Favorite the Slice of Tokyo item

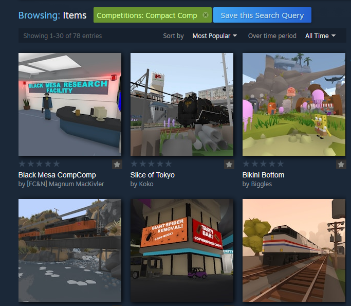pos(229,165)
